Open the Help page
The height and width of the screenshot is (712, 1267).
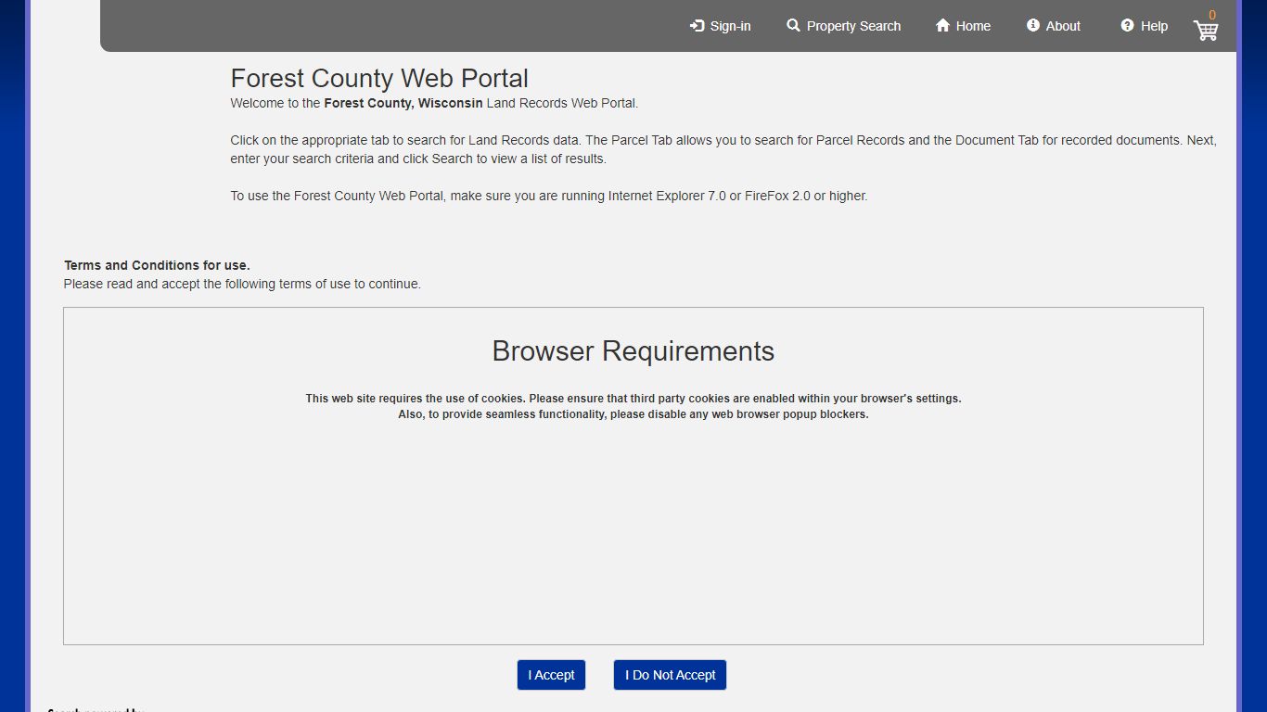coord(1145,26)
